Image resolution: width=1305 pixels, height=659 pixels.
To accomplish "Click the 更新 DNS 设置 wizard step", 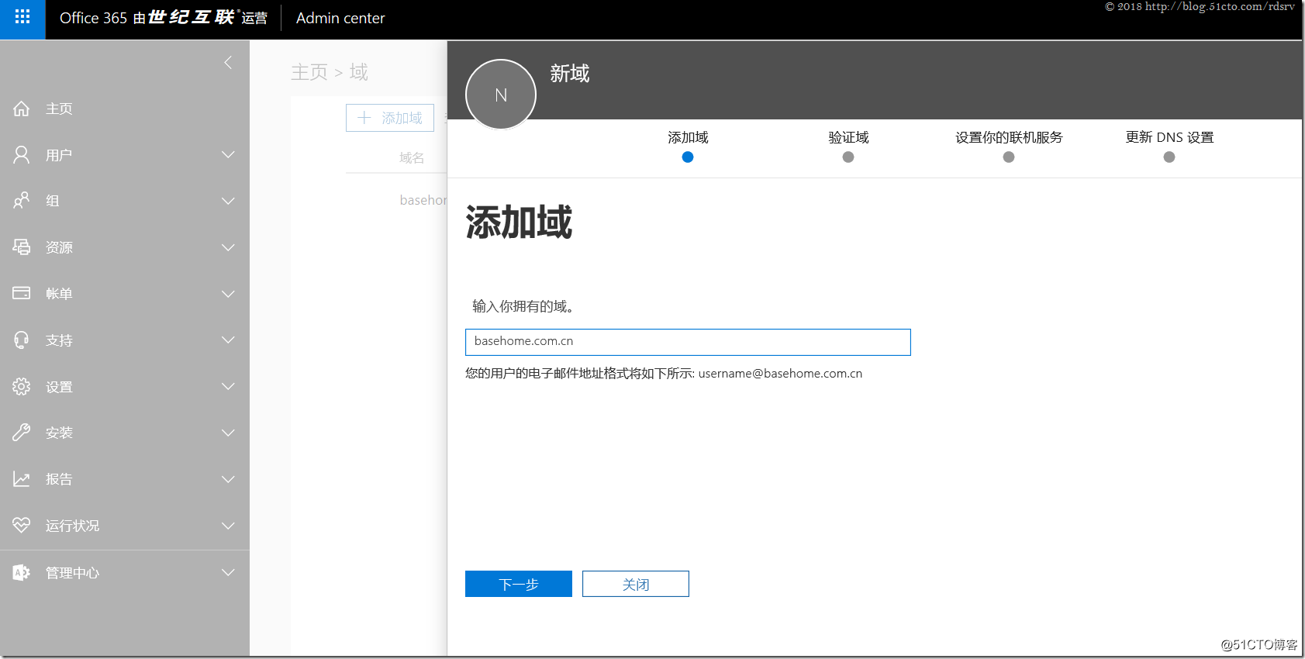I will [1169, 145].
